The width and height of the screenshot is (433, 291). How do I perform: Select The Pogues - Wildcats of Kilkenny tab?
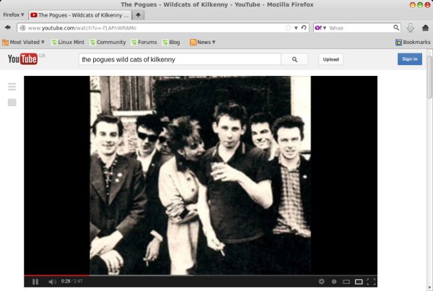pyautogui.click(x=80, y=15)
